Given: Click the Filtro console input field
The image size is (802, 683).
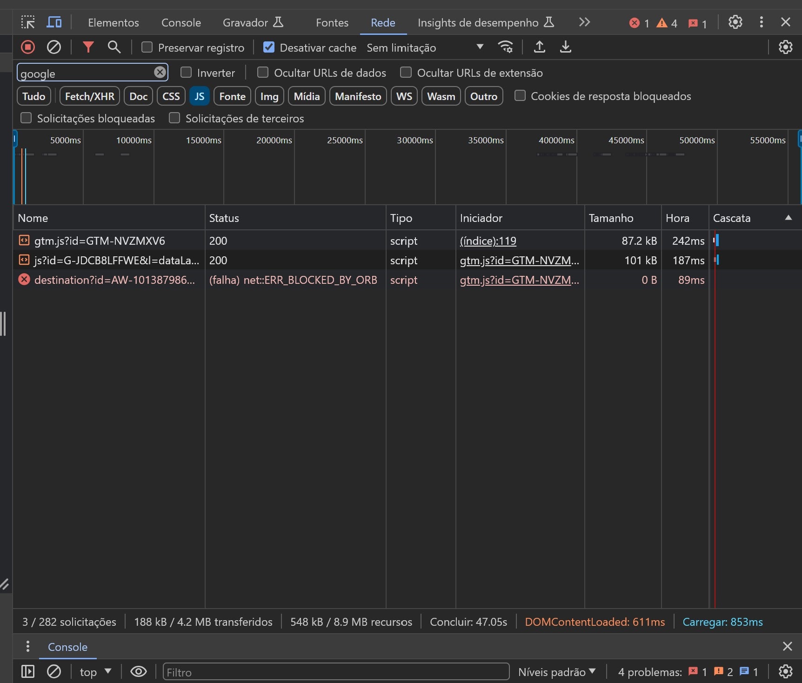Looking at the screenshot, I should point(335,672).
